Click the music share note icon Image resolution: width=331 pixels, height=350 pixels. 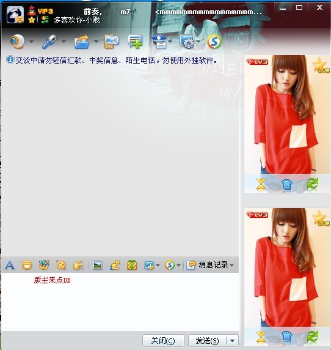point(115,265)
